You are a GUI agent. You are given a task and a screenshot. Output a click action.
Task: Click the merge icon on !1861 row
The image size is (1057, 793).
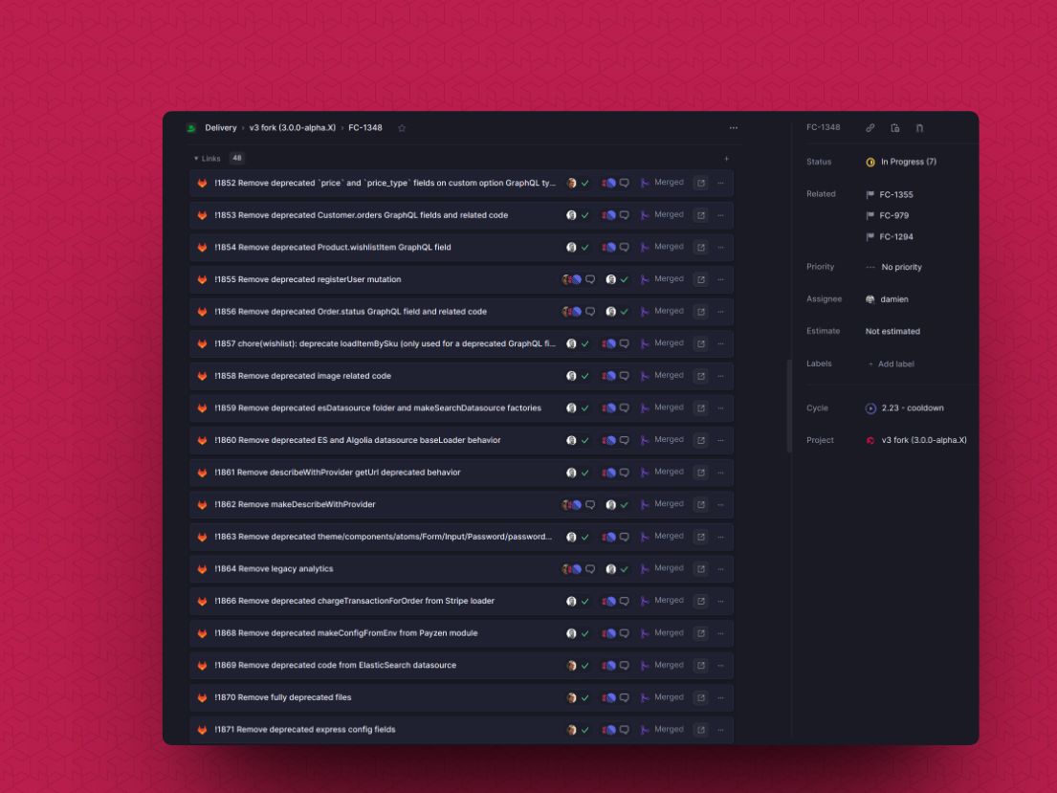645,473
